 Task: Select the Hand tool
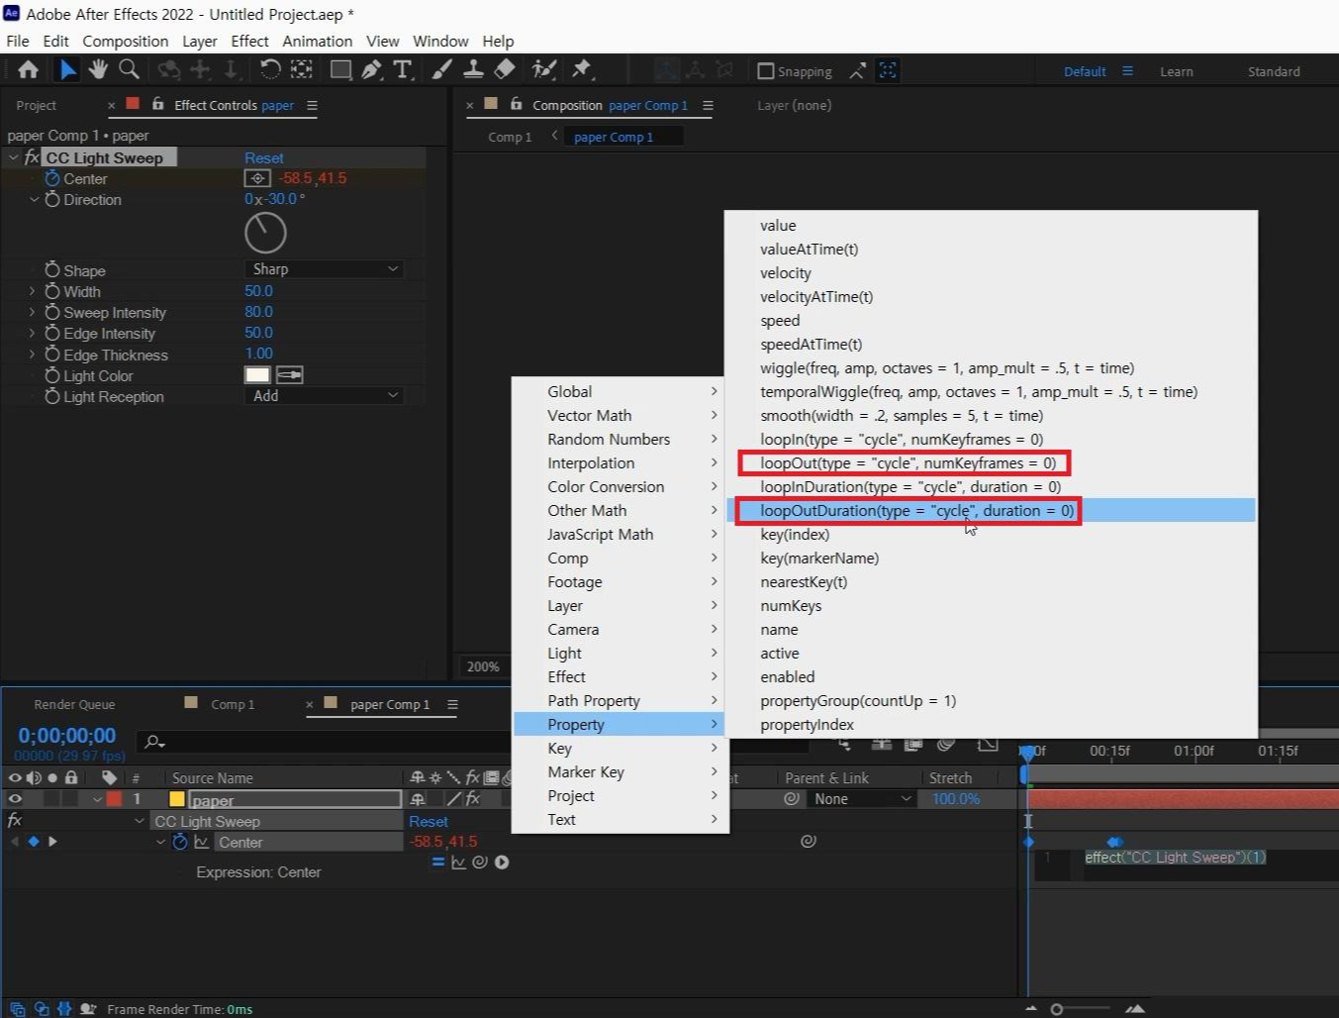click(98, 69)
